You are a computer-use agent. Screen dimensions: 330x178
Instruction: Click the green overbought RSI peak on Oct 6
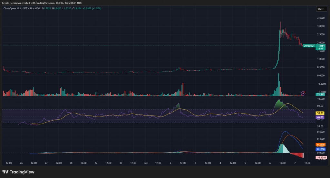pos(279,104)
